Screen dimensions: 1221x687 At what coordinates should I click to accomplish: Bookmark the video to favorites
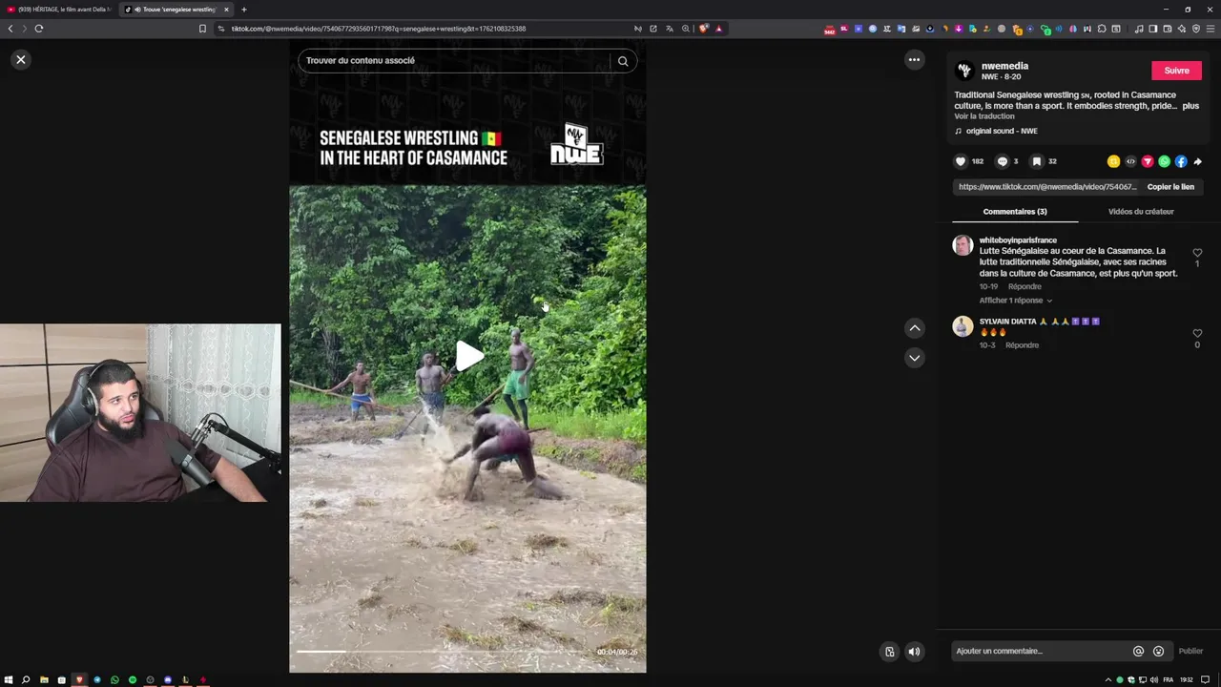(1037, 161)
